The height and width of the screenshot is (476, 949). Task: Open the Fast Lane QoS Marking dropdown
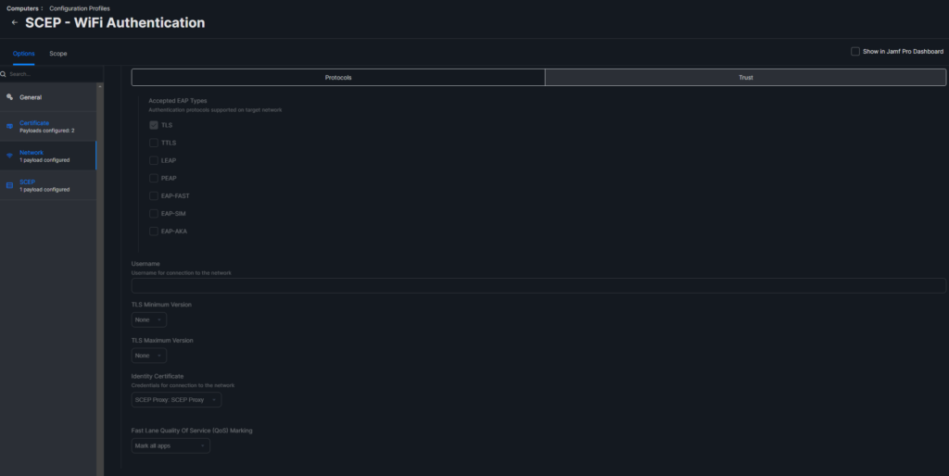point(171,445)
